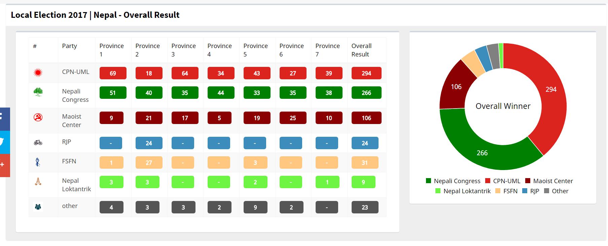Click Maoist Center overall result badge 106
The image size is (608, 246).
[x=366, y=118]
